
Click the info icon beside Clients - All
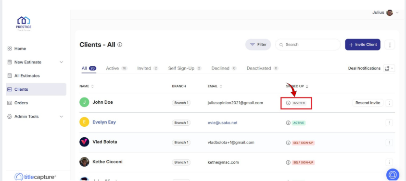click(x=120, y=45)
